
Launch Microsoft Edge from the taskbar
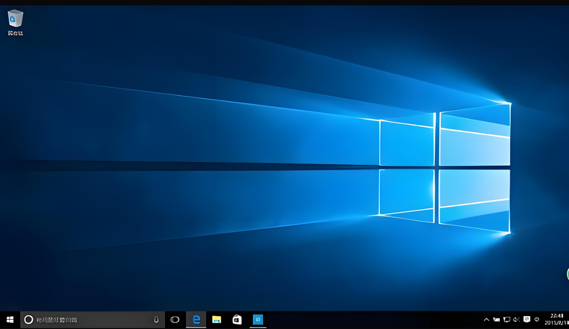click(x=196, y=320)
